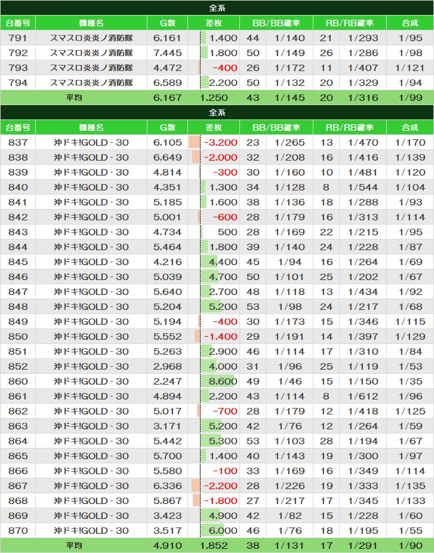The height and width of the screenshot is (553, 434).
Task: Select the 差枚 value -600
Action: coord(225,217)
